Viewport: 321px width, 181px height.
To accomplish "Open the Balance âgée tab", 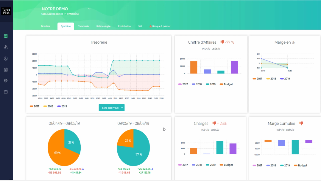I will click(x=103, y=26).
